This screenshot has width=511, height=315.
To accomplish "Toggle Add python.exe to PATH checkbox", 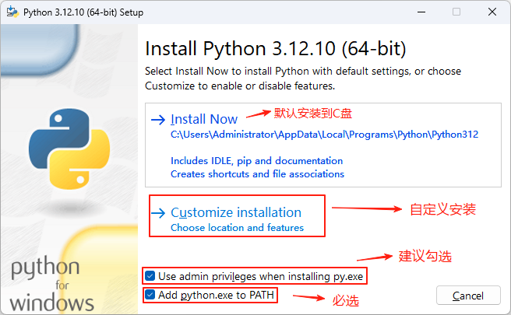I will click(150, 295).
